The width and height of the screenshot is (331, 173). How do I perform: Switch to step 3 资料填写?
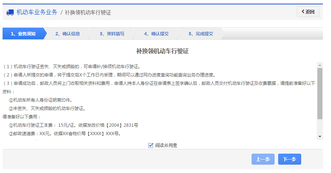click(x=112, y=34)
